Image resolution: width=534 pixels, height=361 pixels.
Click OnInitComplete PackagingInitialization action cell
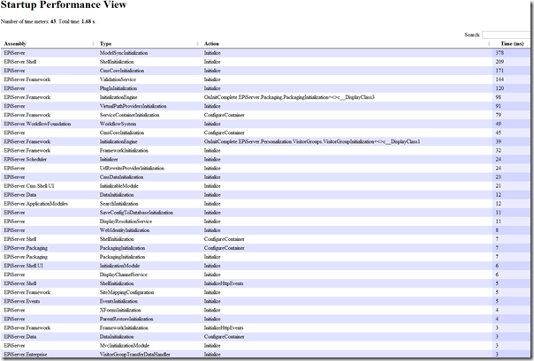pyautogui.click(x=289, y=97)
